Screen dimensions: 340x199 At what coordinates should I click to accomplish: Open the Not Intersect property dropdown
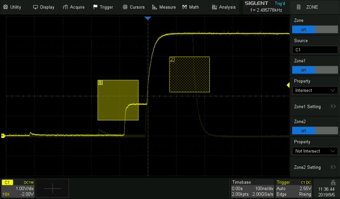315,151
